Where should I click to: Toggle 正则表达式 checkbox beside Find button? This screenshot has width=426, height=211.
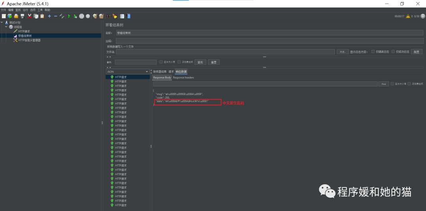click(409, 84)
